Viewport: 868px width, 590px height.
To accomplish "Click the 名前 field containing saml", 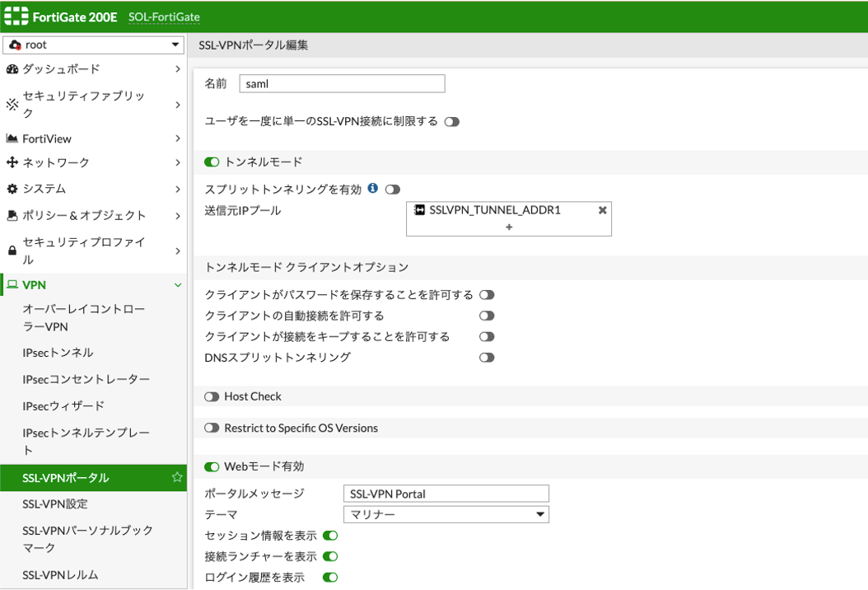I will click(x=342, y=84).
